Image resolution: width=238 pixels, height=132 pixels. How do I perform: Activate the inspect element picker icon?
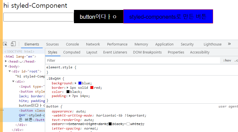5,44
